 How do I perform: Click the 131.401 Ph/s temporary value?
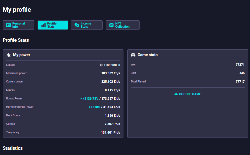(110, 132)
